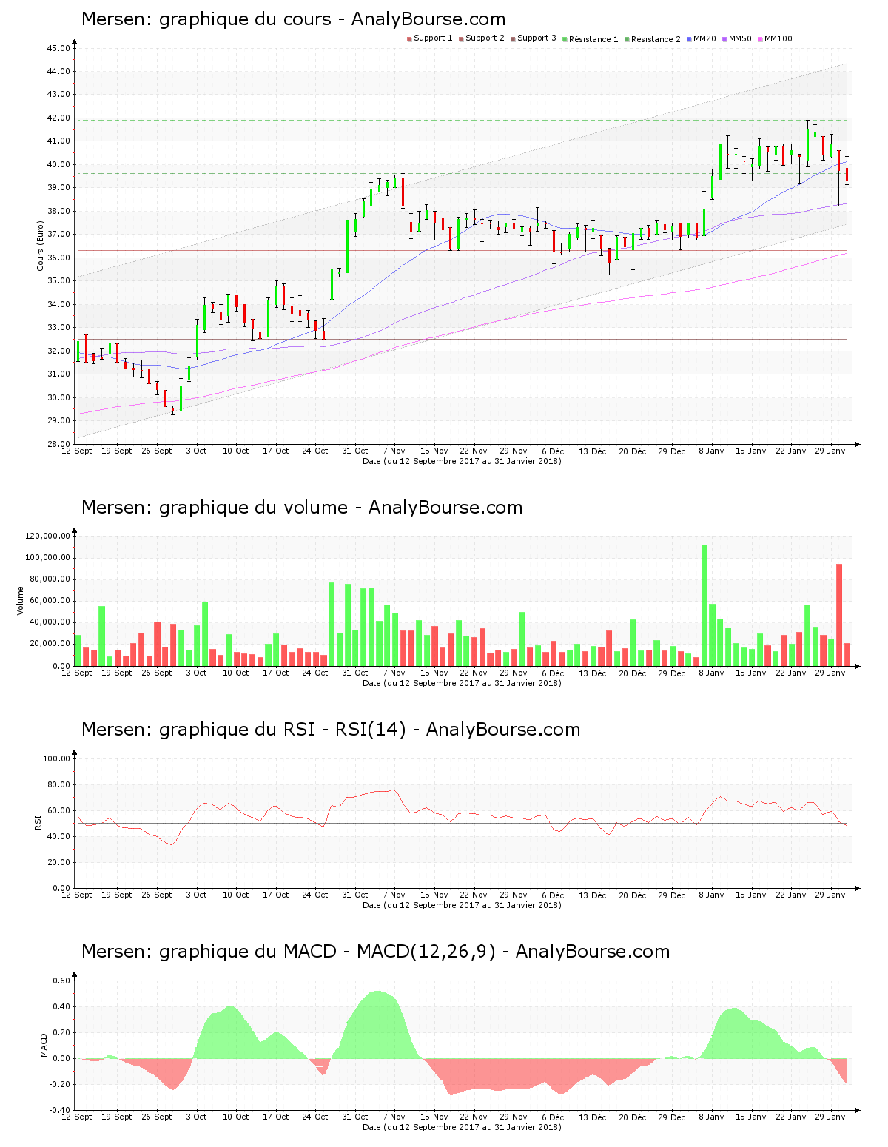The width and height of the screenshot is (888, 1147).
Task: Click the 20.00 value on the RSI axis
Action: click(58, 862)
